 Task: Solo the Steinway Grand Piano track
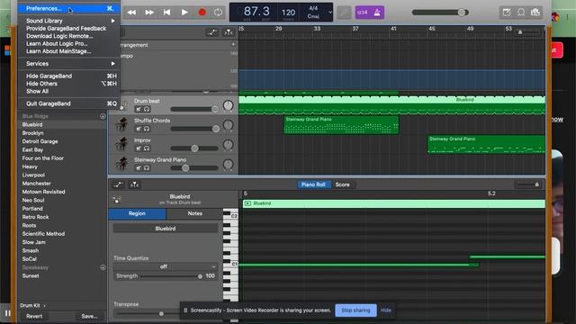pos(146,168)
